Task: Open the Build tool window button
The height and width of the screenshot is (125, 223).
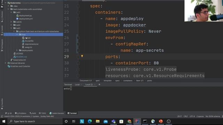Action: 33,113
